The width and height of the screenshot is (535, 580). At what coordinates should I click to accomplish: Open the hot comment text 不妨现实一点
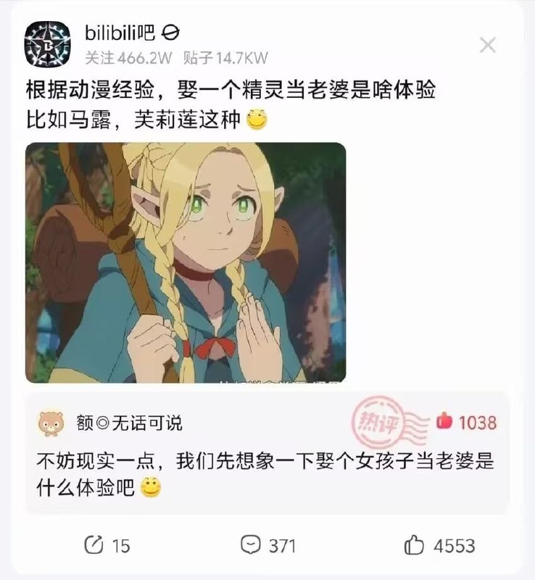coord(265,474)
